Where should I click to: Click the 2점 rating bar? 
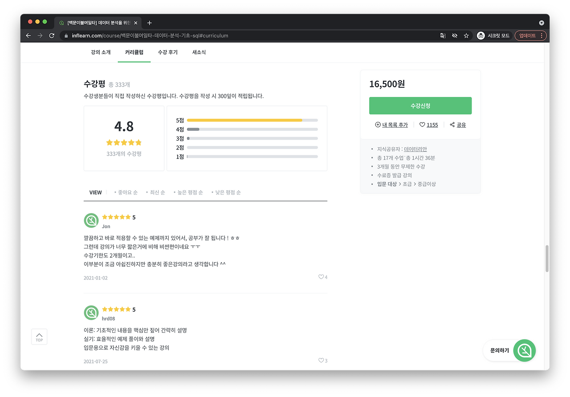coord(252,147)
